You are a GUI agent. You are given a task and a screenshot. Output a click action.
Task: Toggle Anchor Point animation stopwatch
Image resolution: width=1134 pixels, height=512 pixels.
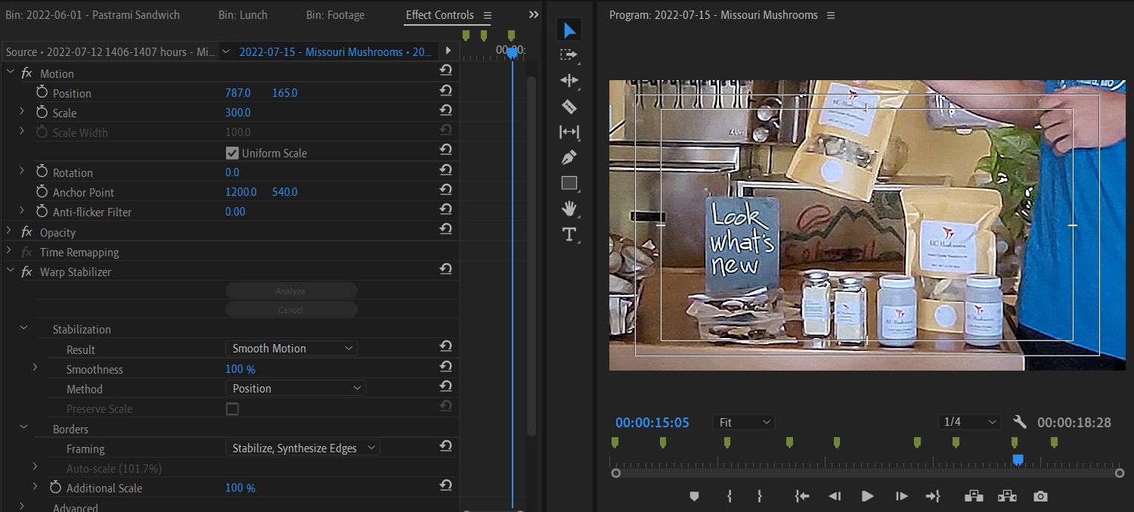[x=42, y=191]
